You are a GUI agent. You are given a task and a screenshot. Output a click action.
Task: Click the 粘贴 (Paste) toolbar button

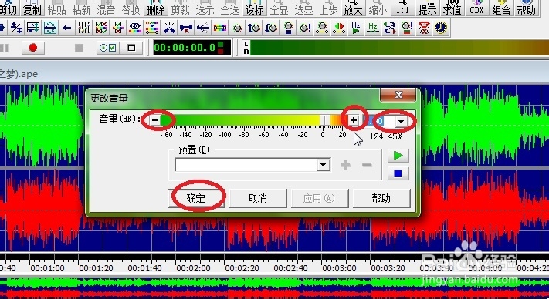coord(56,8)
